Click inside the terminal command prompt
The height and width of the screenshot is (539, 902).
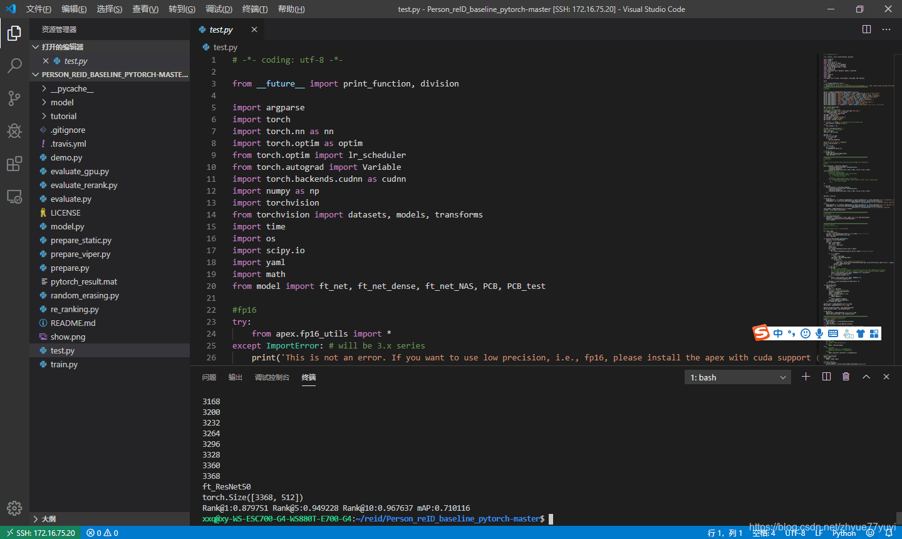(564, 518)
